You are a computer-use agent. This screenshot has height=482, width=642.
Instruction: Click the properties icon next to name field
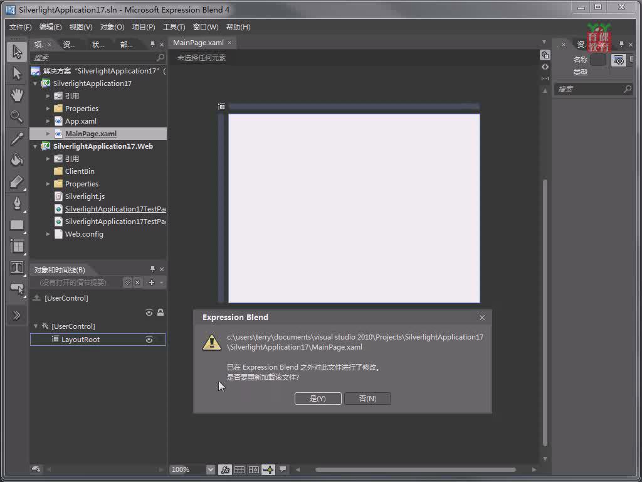pos(619,60)
